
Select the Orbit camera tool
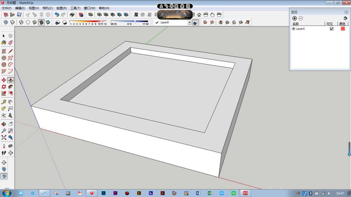pyautogui.click(x=4, y=124)
